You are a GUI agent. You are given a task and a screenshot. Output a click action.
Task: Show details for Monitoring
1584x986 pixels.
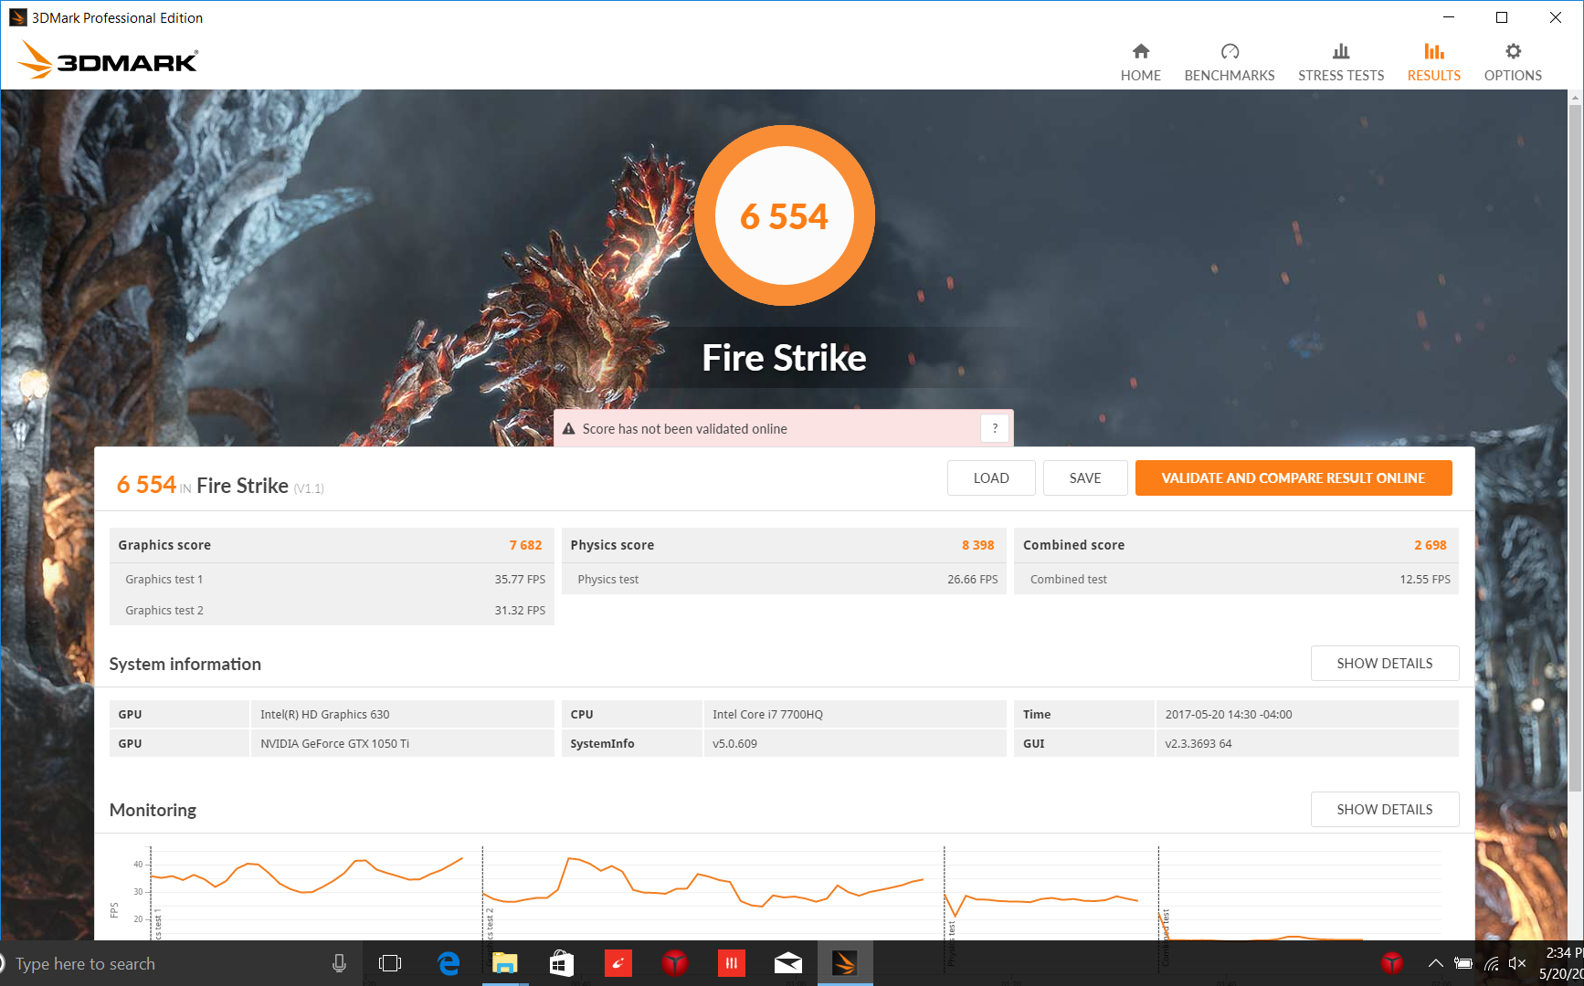point(1385,810)
